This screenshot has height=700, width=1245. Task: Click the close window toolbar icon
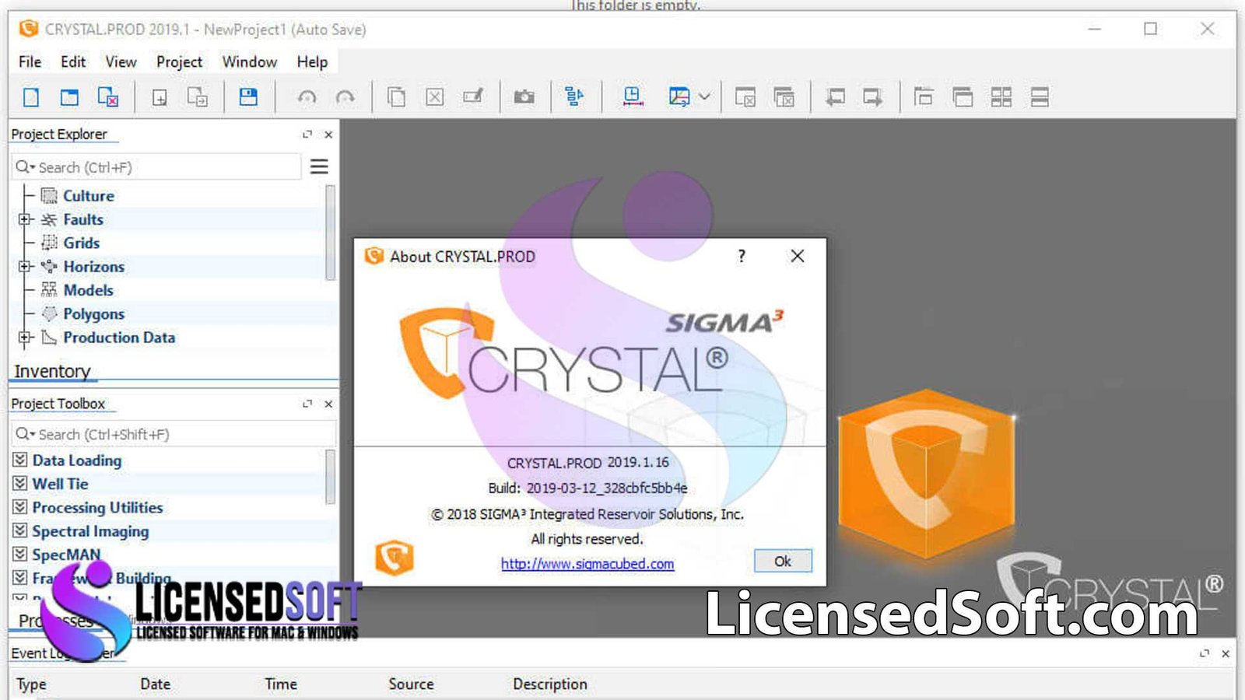745,97
